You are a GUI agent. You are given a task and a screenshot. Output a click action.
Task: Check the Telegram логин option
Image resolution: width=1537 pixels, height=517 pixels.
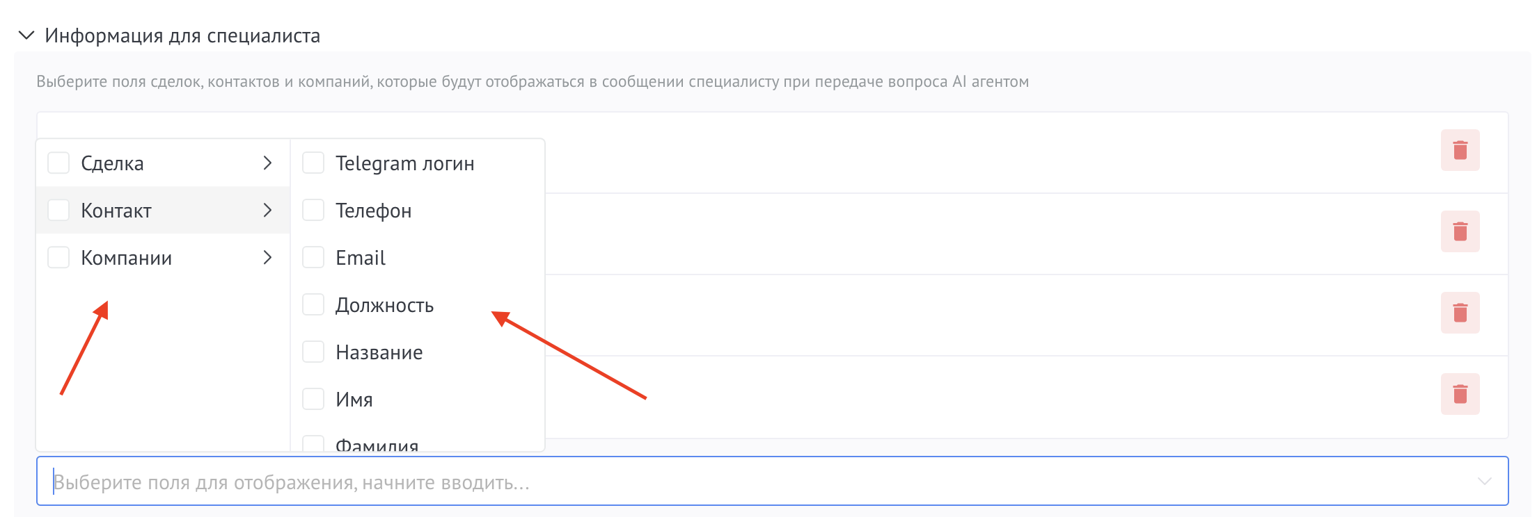tap(313, 162)
